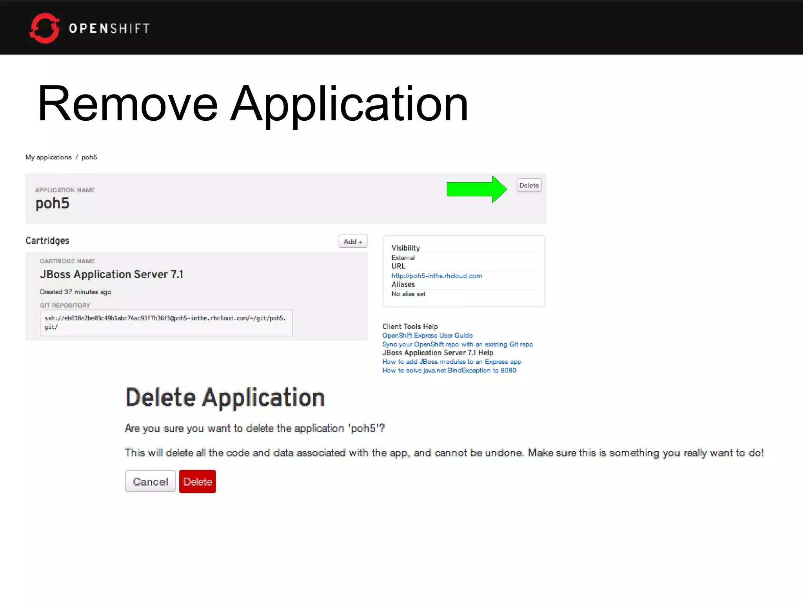Open Sync your OpenShift repo with Git link
The image size is (803, 602).
[x=458, y=344]
